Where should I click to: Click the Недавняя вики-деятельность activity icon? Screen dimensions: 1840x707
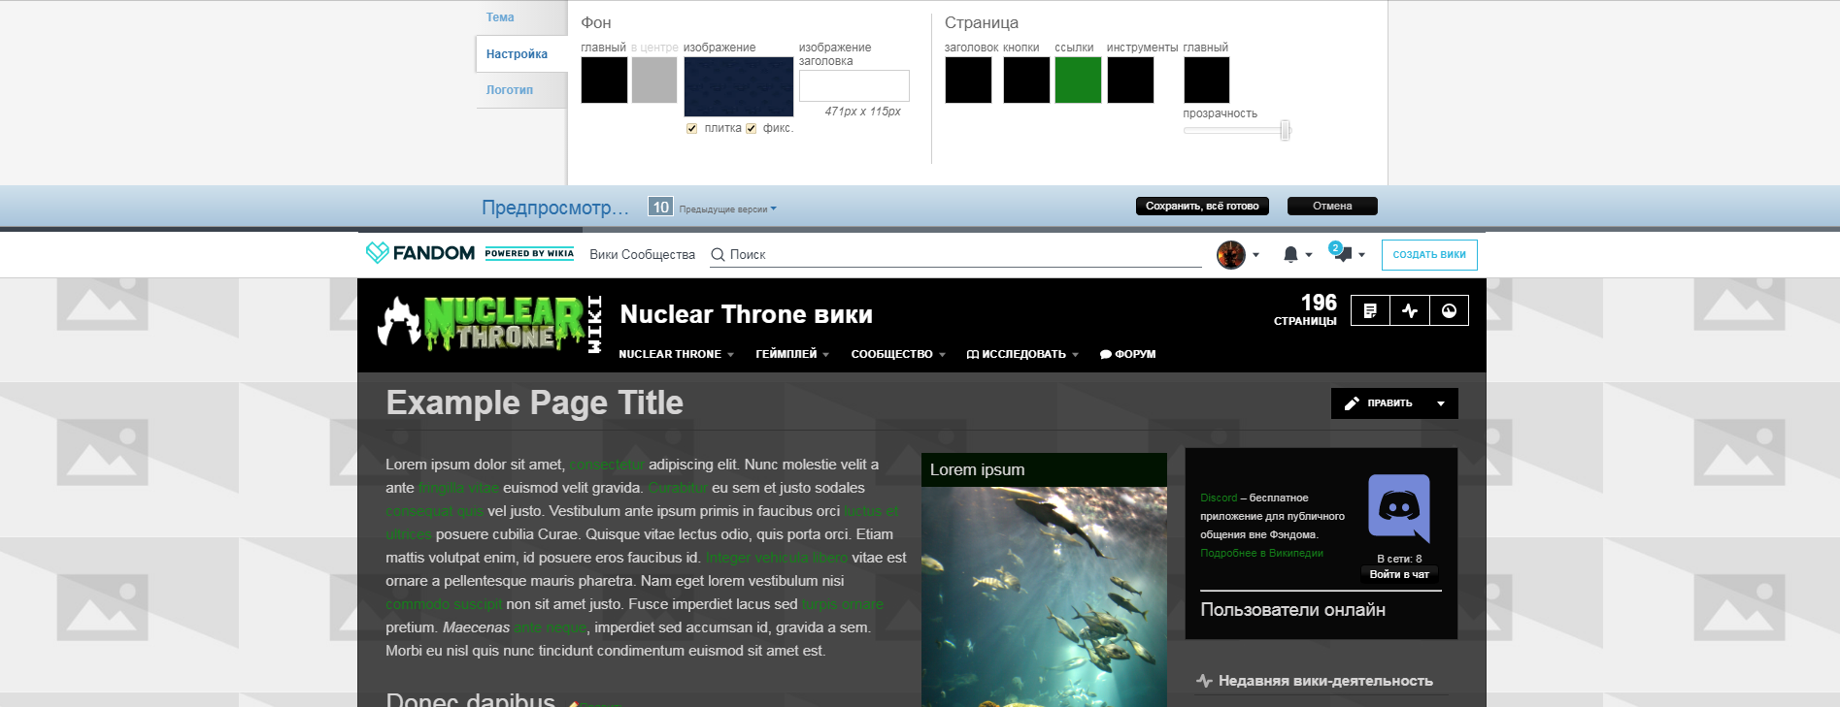[1204, 681]
